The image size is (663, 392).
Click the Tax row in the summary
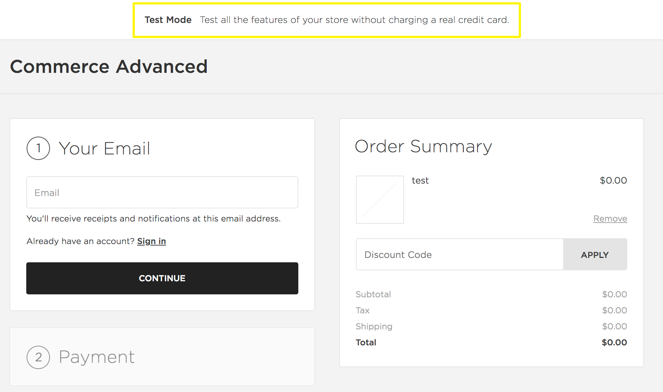(x=362, y=310)
